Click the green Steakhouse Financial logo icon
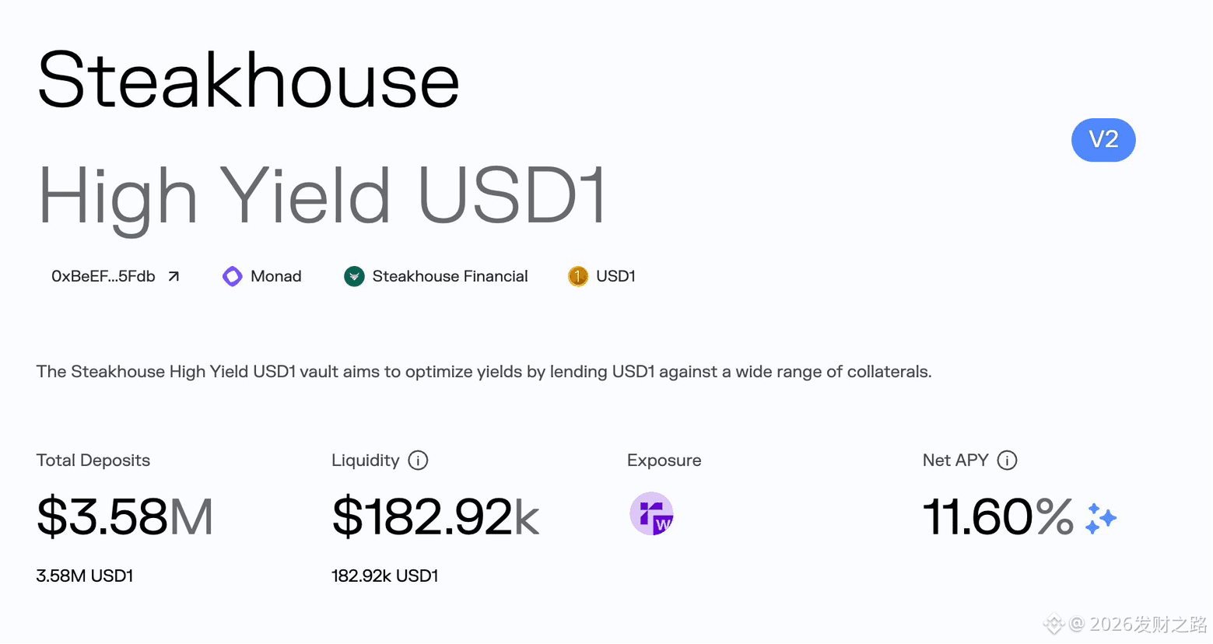 coord(354,276)
